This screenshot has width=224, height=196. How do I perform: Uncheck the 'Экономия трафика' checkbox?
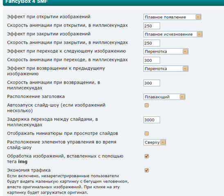[x=147, y=170]
